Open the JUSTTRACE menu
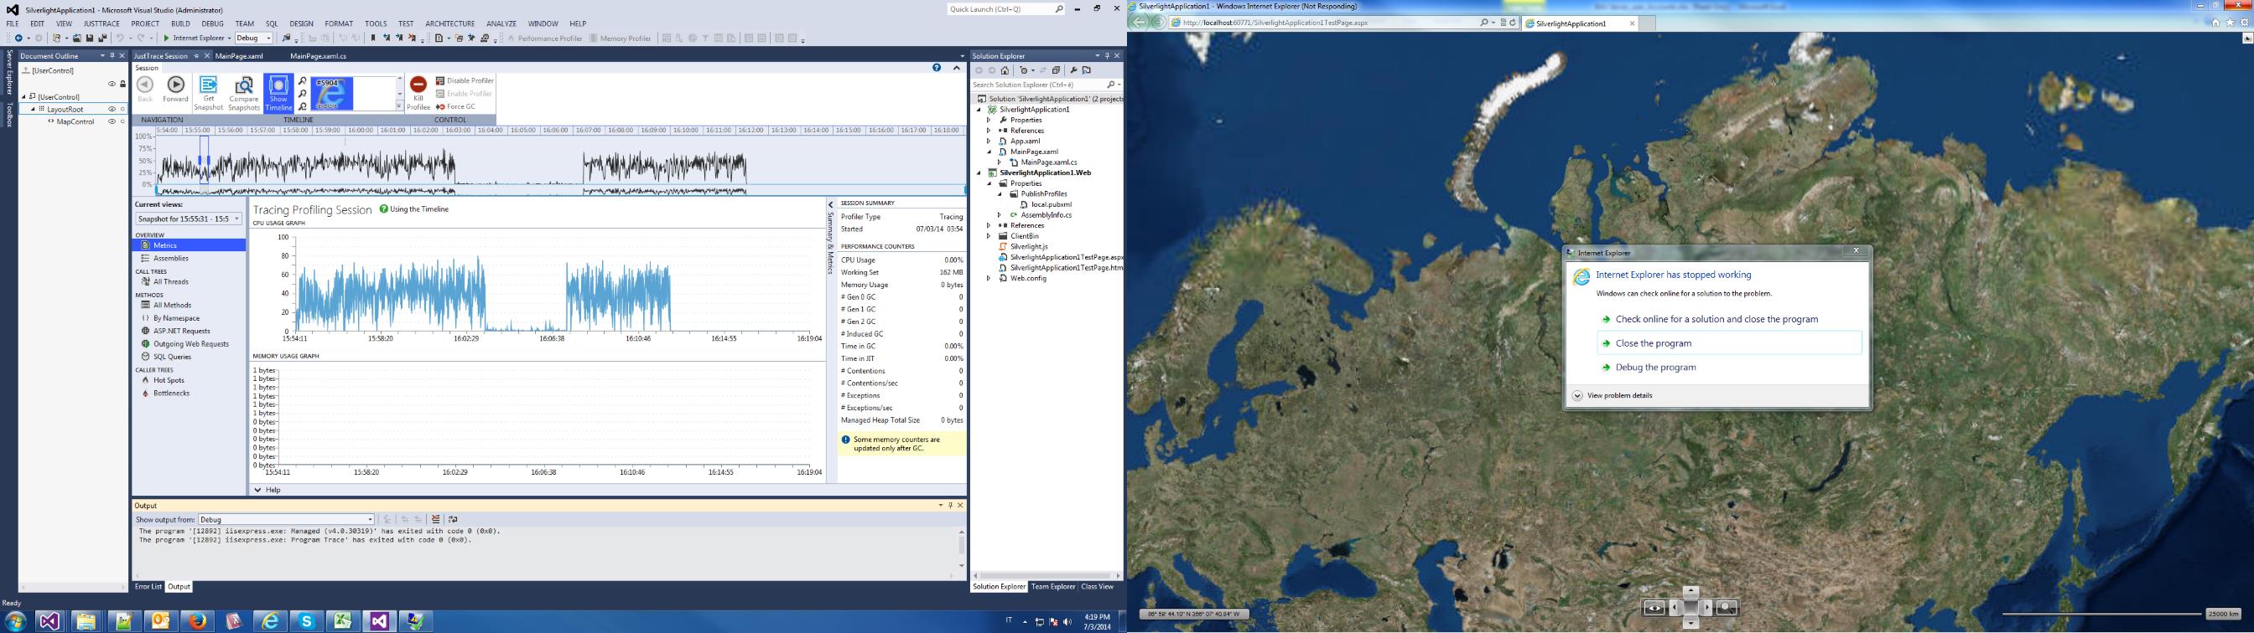 [x=101, y=23]
